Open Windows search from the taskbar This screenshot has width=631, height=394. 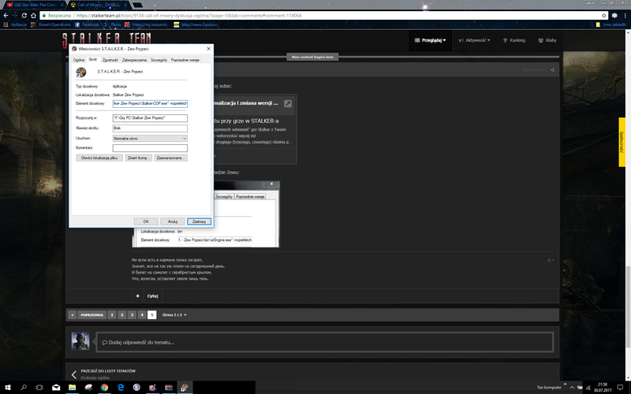[x=24, y=388]
